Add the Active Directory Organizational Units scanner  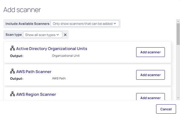[x=150, y=52]
